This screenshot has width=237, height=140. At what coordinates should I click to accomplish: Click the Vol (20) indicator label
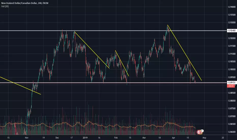(5, 6)
